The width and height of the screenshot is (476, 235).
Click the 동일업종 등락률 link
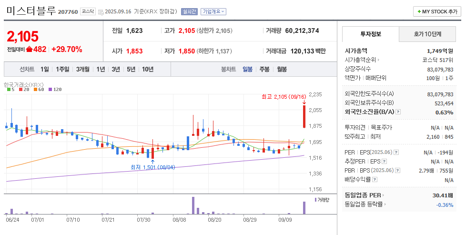tap(364, 204)
